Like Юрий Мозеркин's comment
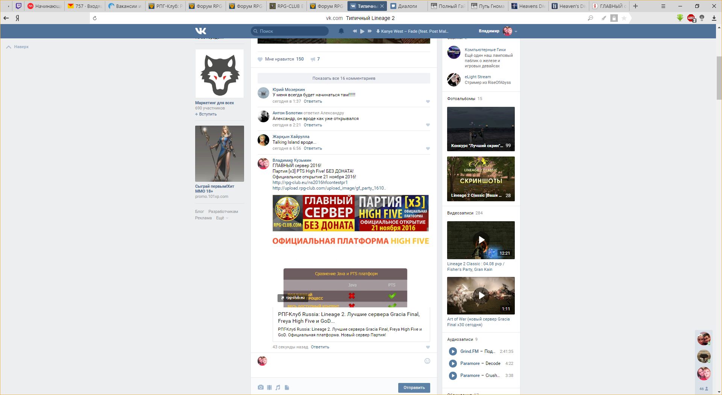Viewport: 722px width, 395px height. tap(428, 102)
